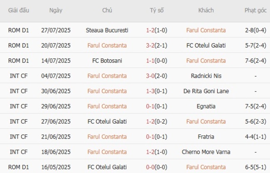Click the Fratria team name
This screenshot has width=270, height=173.
(x=206, y=136)
